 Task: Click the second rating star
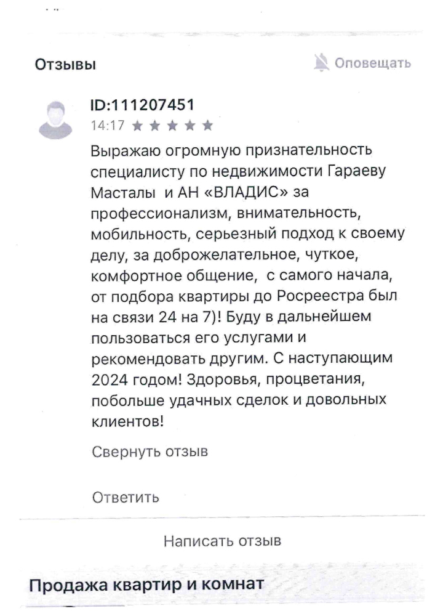155,126
